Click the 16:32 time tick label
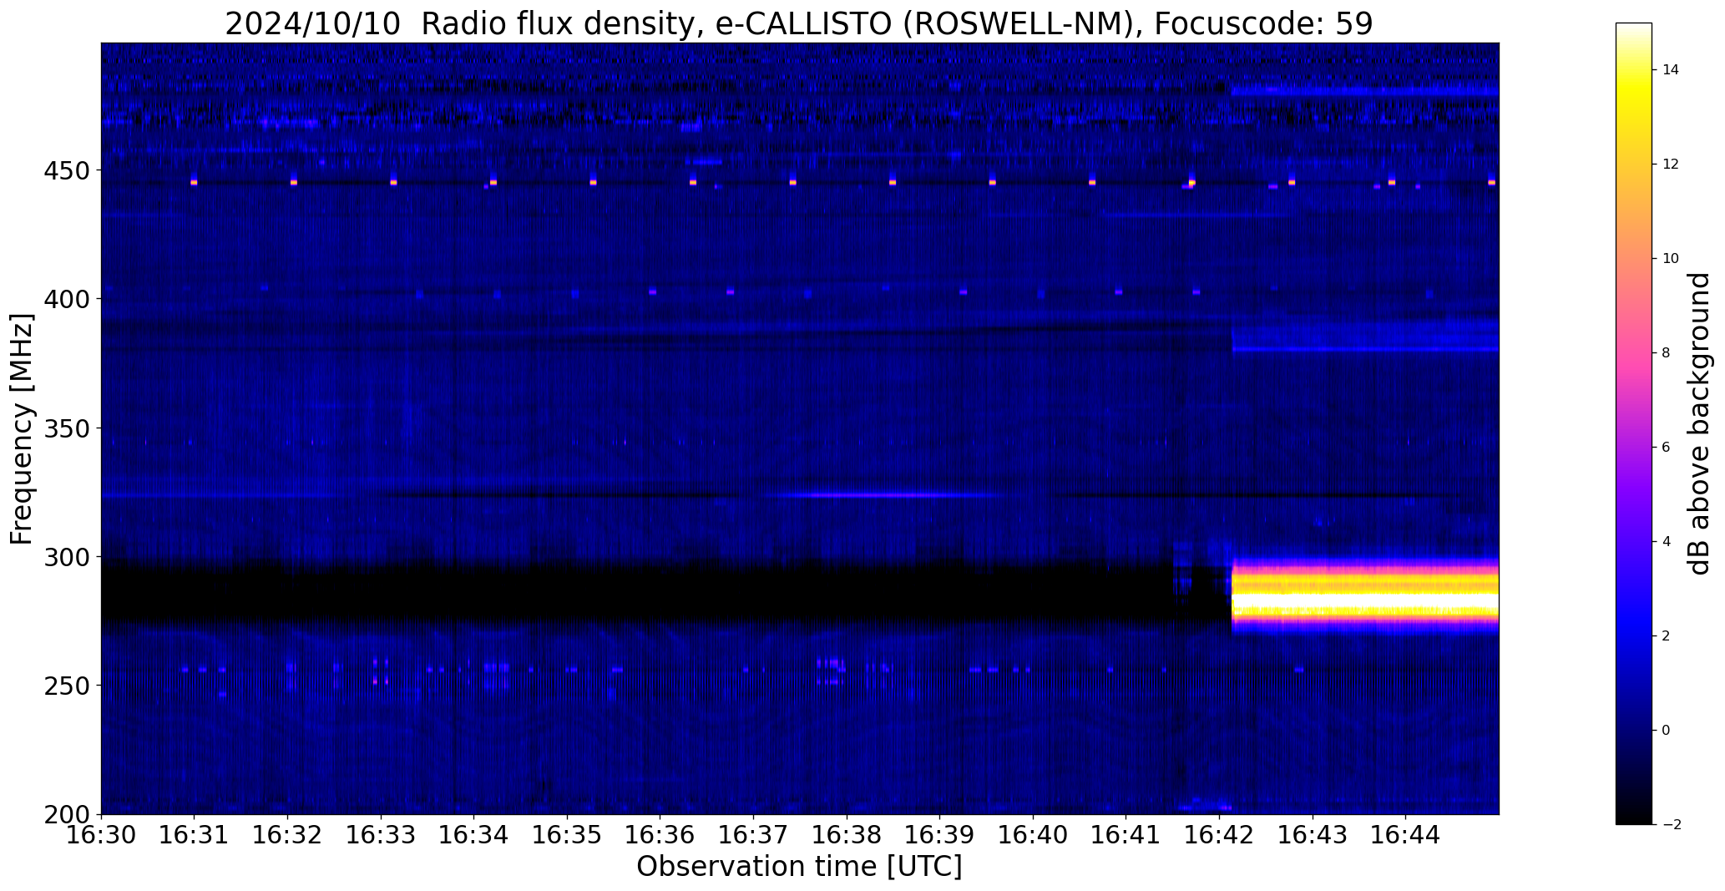 click(x=288, y=834)
